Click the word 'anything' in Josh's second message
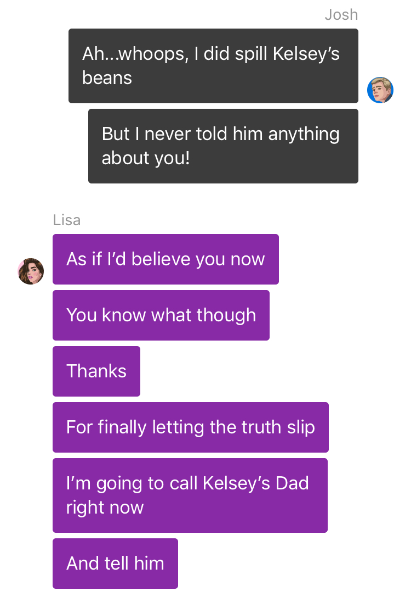 tap(304, 135)
